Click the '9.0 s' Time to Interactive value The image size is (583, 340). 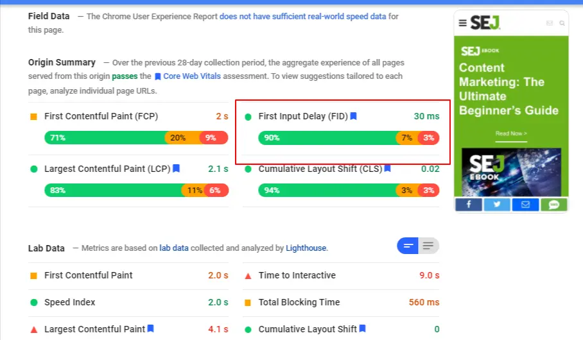[430, 275]
